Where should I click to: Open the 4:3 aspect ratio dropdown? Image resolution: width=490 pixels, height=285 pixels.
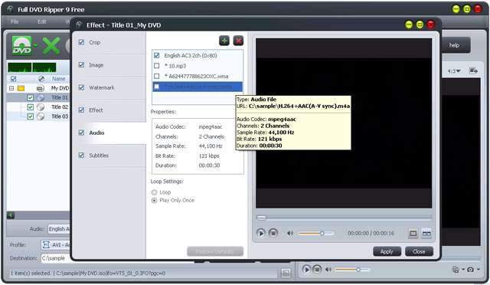(x=454, y=71)
